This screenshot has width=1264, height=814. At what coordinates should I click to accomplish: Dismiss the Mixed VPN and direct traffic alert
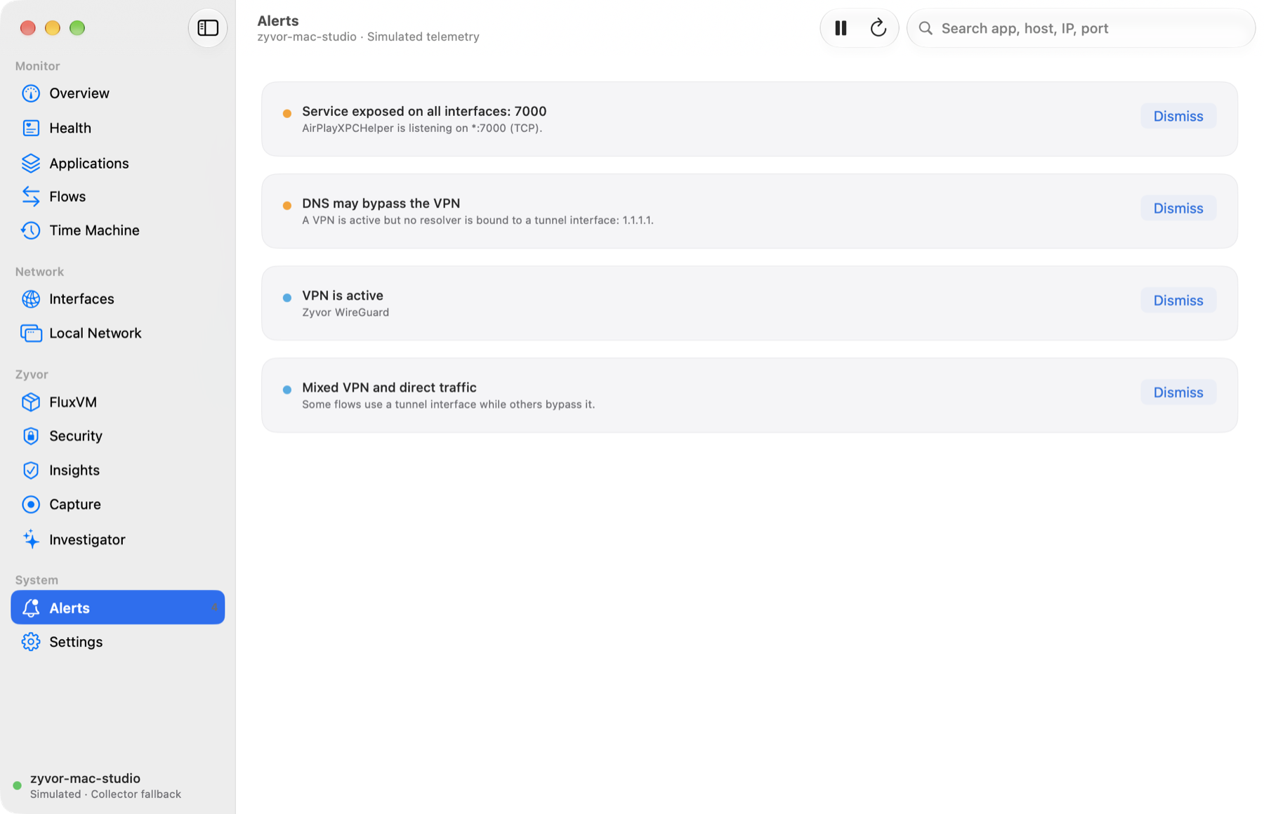(x=1178, y=393)
